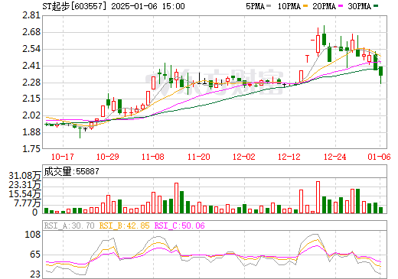Click the 11-20 date label
This screenshot has width=398, height=279.
(199, 157)
